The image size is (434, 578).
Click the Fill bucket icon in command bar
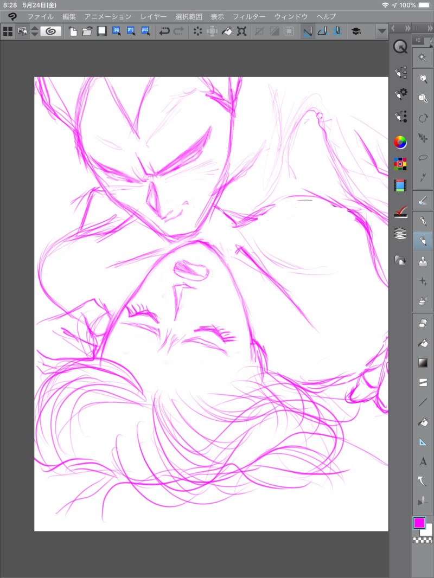tap(227, 31)
